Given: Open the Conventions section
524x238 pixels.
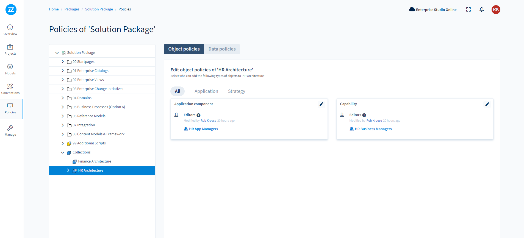Looking at the screenshot, I should coord(10,89).
